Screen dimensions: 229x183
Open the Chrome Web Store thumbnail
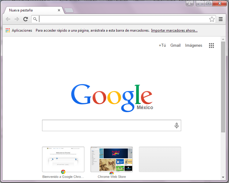[x=112, y=159]
